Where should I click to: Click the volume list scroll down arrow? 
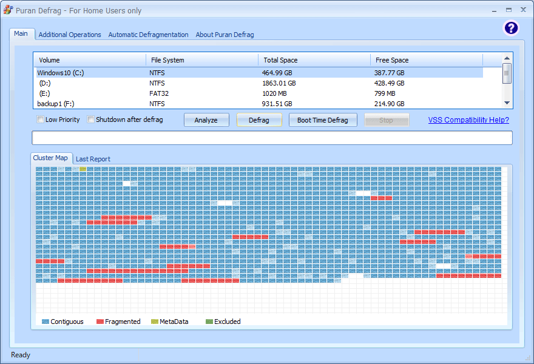[x=507, y=103]
